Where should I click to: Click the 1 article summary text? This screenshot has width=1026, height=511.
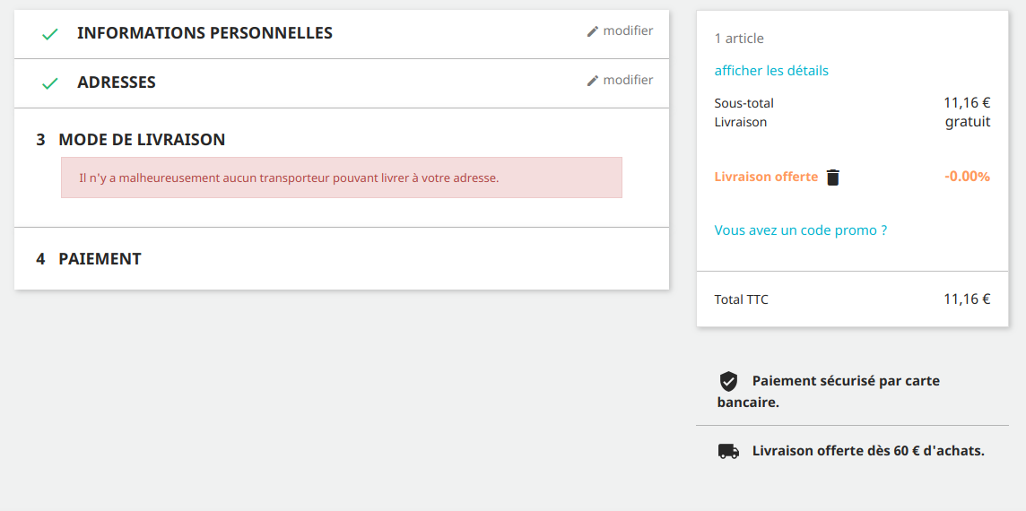(739, 39)
